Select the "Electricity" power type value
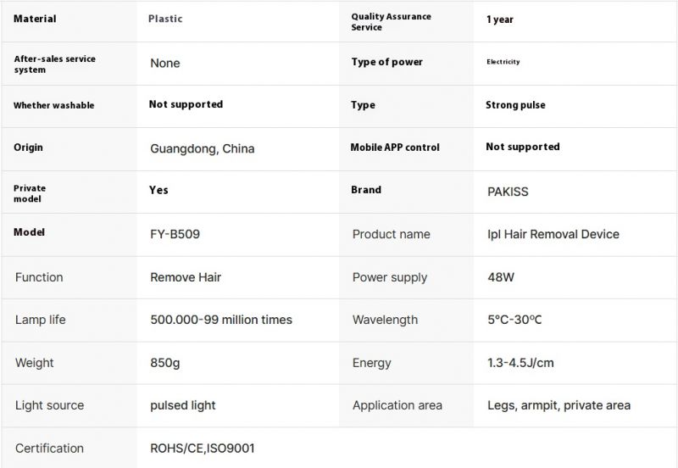 click(503, 62)
